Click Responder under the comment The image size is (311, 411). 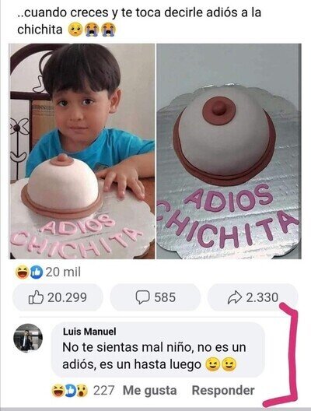click(223, 390)
